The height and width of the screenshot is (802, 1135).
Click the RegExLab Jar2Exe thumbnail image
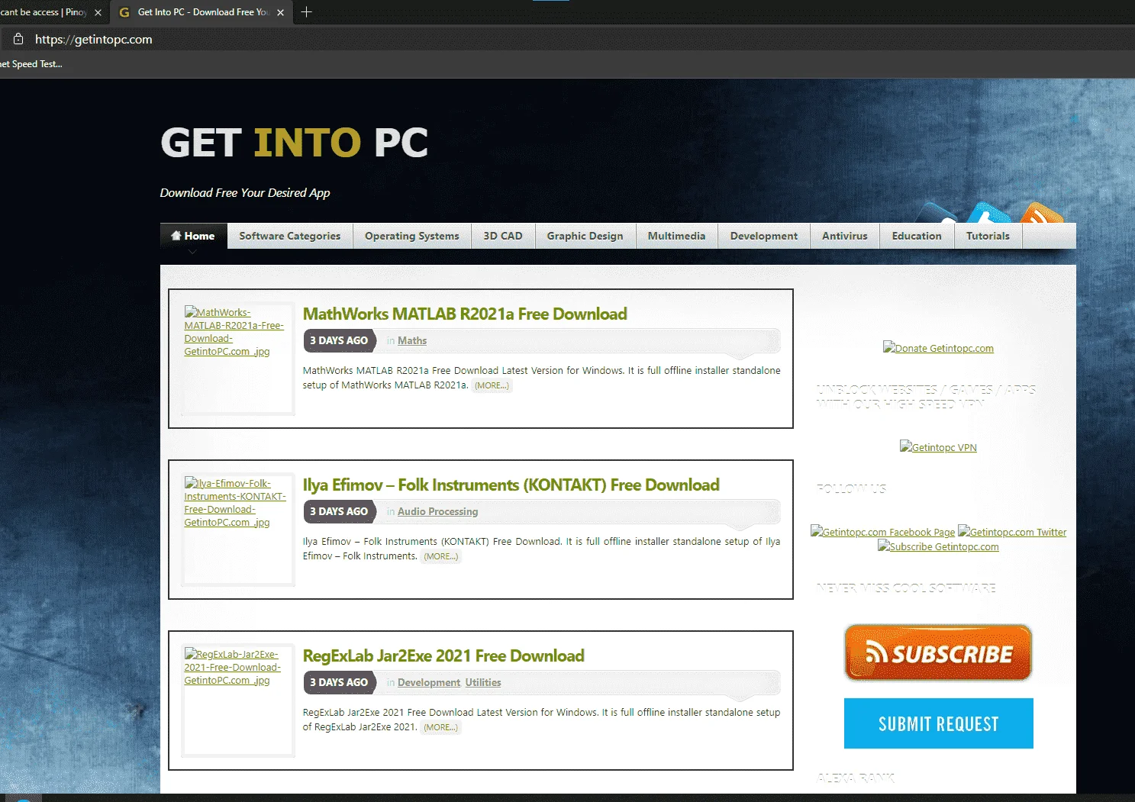tap(237, 701)
